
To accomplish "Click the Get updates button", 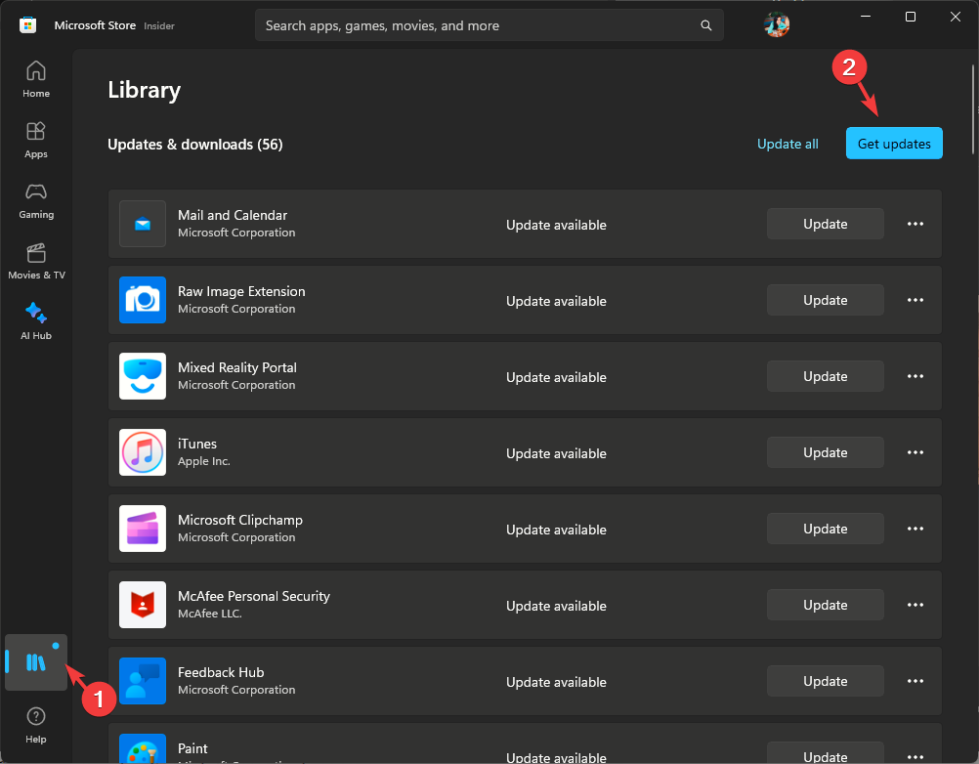I will [894, 144].
